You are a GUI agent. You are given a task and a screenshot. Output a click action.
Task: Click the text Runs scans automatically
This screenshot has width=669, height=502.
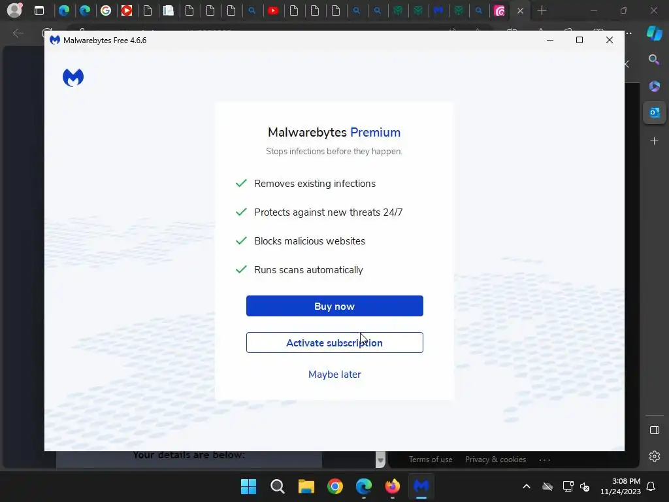(308, 270)
